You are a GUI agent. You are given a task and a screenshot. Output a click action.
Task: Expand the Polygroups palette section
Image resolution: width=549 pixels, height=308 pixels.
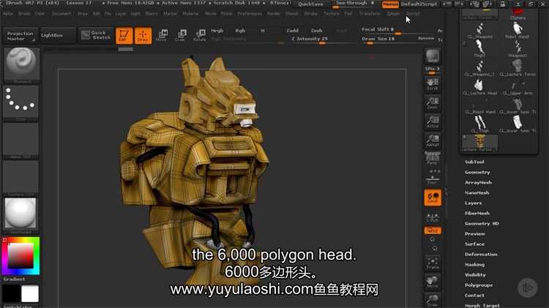point(479,285)
